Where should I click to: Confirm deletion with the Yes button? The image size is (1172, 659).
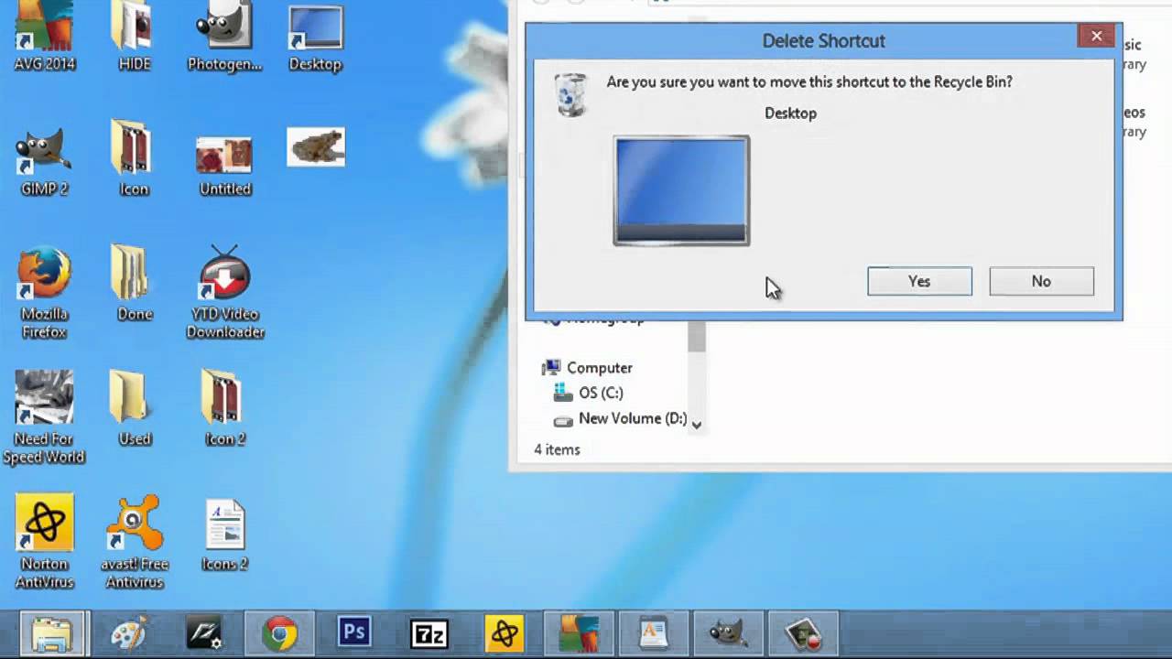[918, 281]
